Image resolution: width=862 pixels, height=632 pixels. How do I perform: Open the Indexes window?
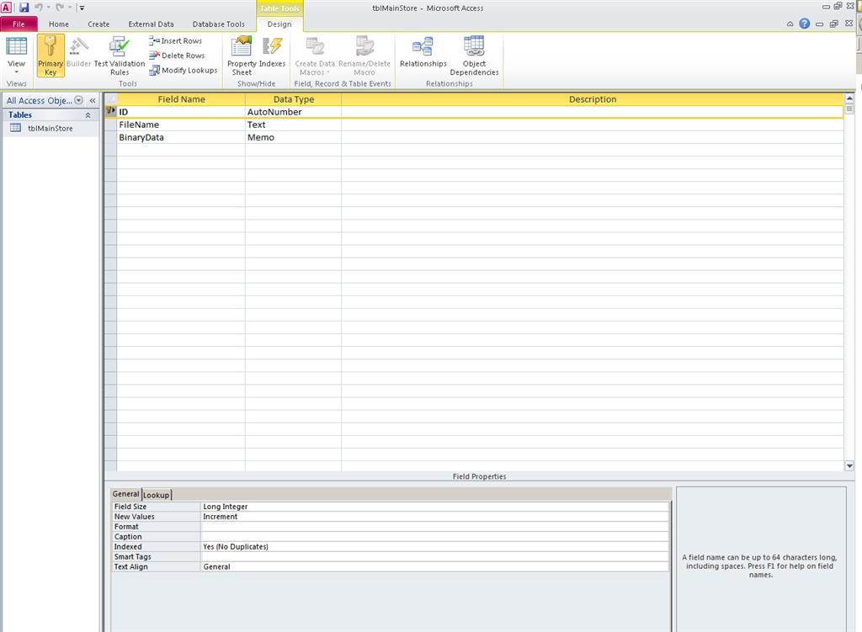pyautogui.click(x=272, y=53)
